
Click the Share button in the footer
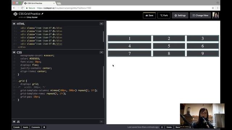tap(178, 127)
